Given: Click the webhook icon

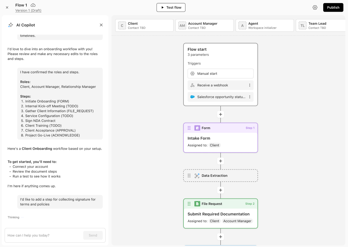Looking at the screenshot, I should pos(193,85).
